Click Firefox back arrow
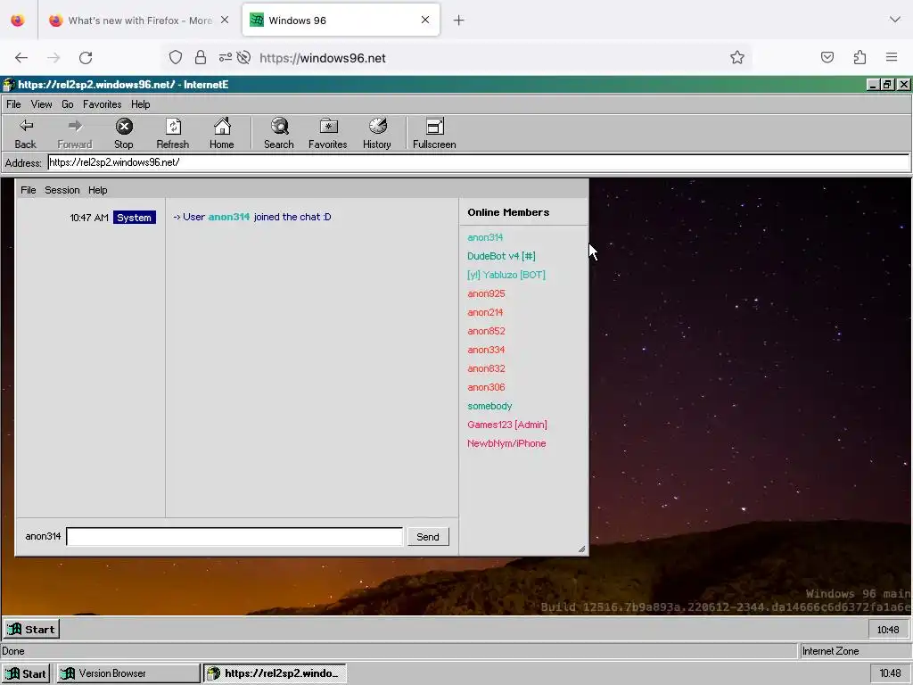The image size is (913, 685). pyautogui.click(x=21, y=58)
